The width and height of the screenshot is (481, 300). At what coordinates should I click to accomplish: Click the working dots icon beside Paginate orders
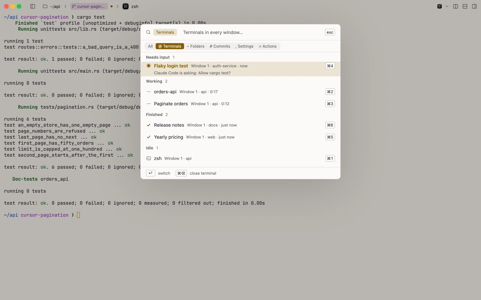tap(149, 104)
